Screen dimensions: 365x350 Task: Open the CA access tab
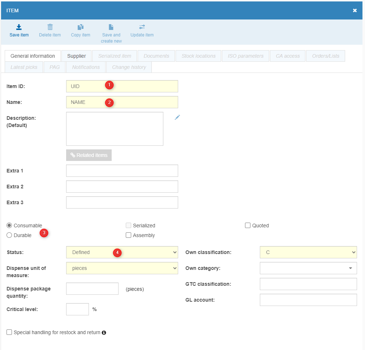pyautogui.click(x=288, y=56)
